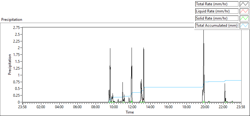The image size is (250, 116).
Task: Click the rate spike peak near 12:00
Action: pyautogui.click(x=132, y=48)
